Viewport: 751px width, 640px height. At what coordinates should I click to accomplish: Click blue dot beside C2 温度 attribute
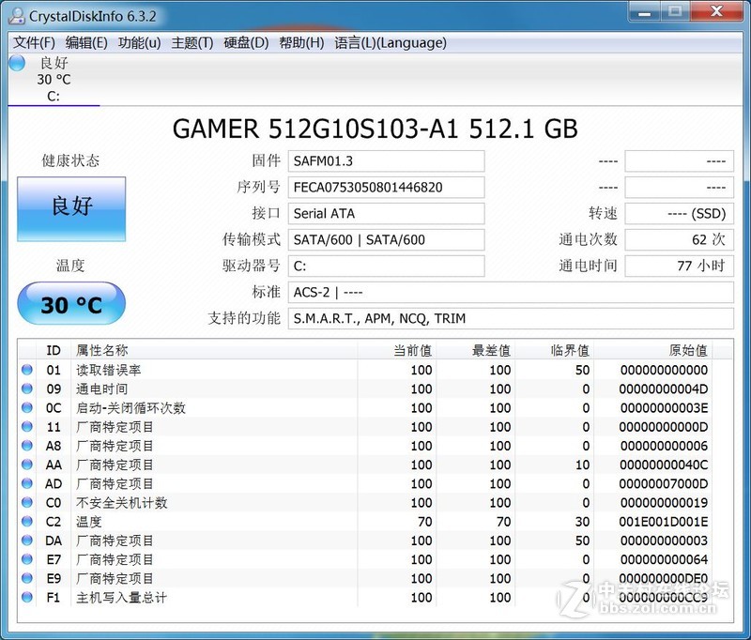[x=27, y=521]
